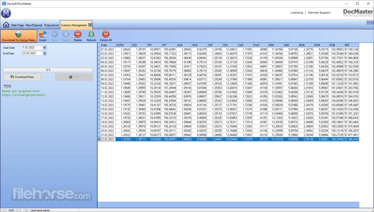Click the Delete All icon
This screenshot has height=212, width=374.
pyautogui.click(x=106, y=36)
